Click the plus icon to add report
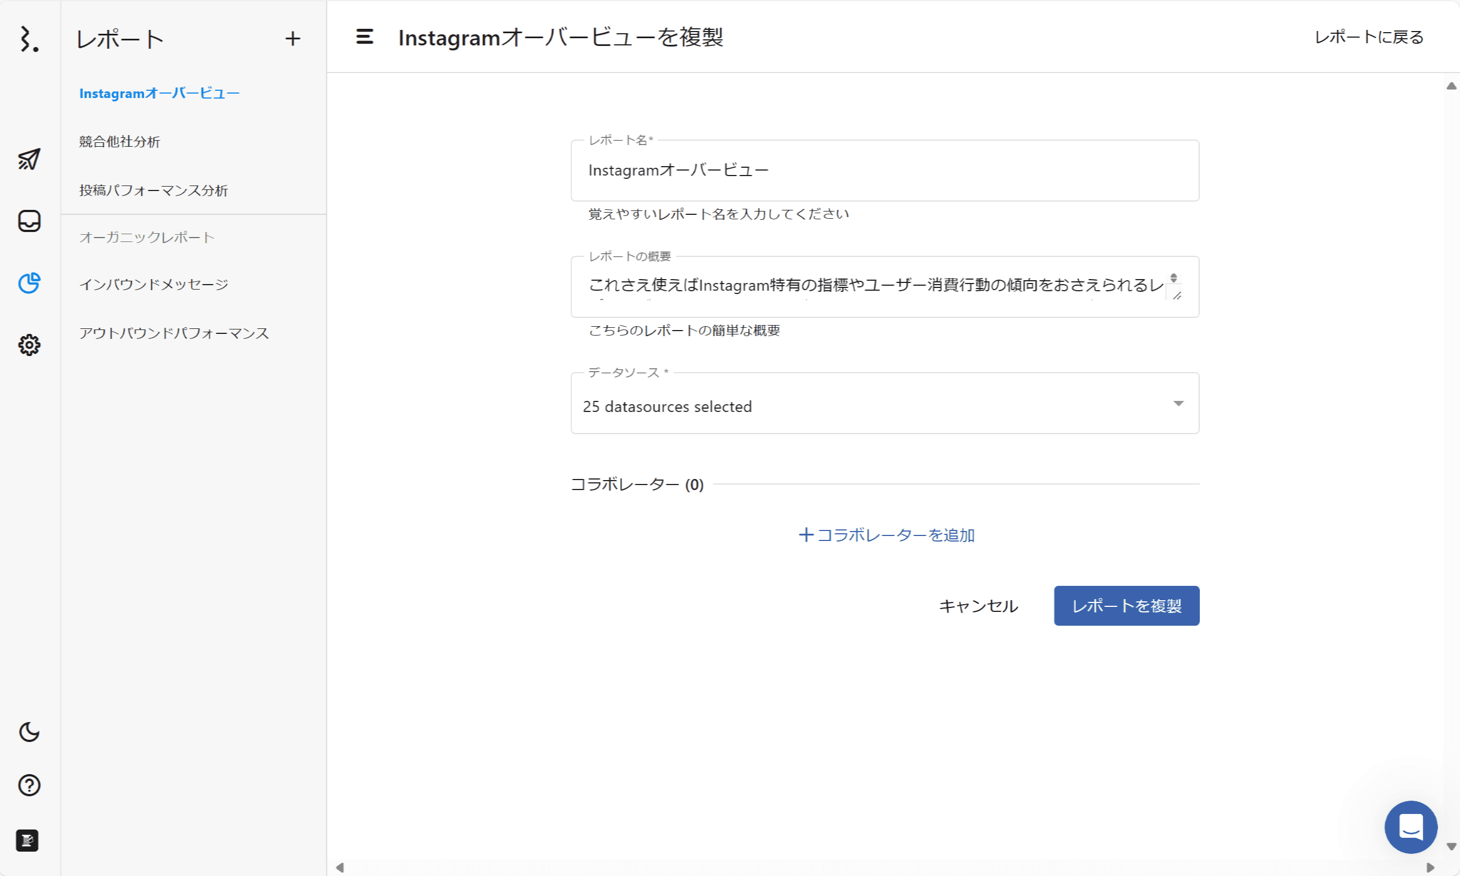 pos(293,39)
